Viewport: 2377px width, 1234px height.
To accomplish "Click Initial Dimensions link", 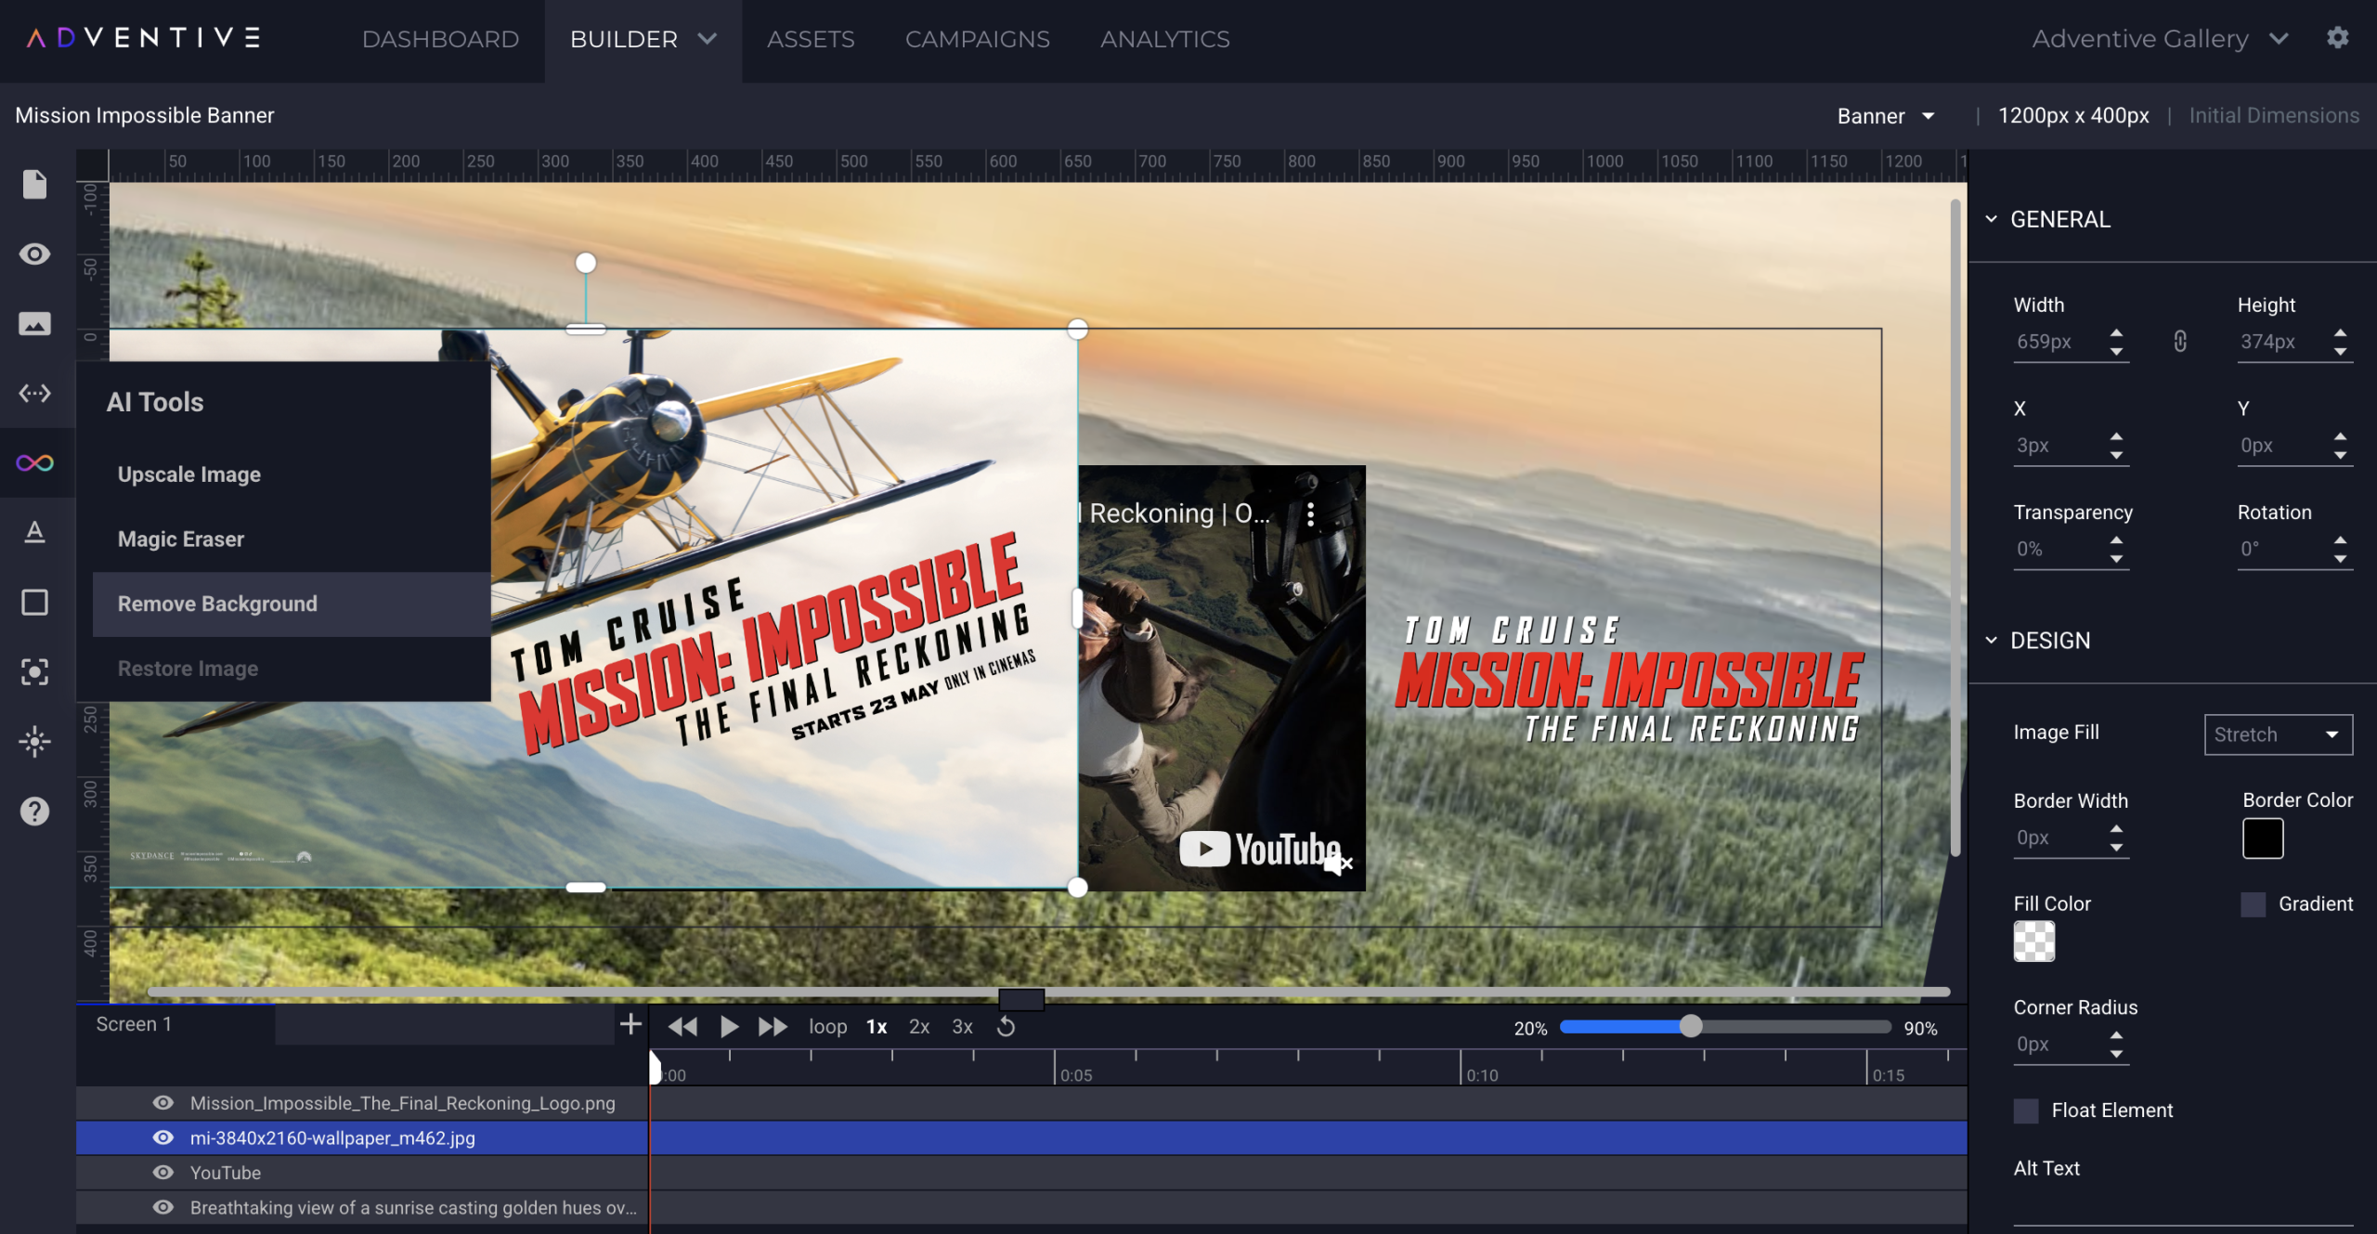I will [x=2274, y=115].
